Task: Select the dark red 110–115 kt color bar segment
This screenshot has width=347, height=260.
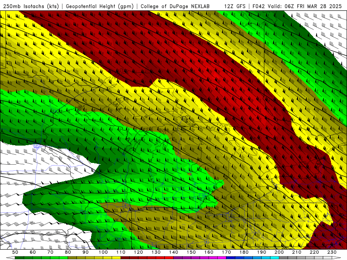Action: (125, 258)
